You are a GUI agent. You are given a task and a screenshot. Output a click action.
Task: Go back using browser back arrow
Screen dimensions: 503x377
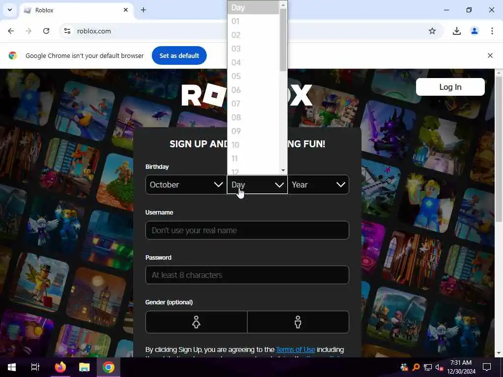(11, 31)
